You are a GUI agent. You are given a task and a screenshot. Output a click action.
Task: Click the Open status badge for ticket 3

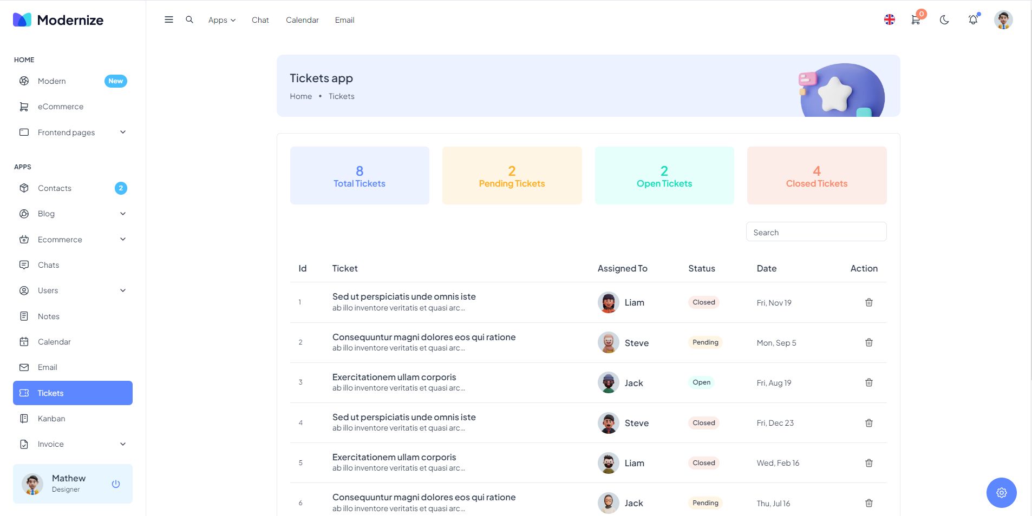[x=702, y=382]
